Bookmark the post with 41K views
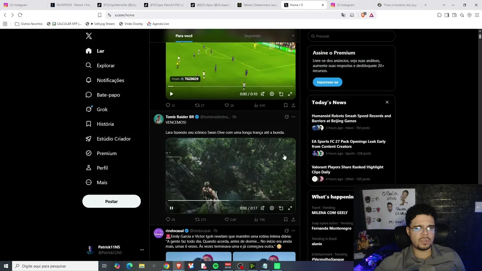The height and width of the screenshot is (271, 482). click(285, 105)
